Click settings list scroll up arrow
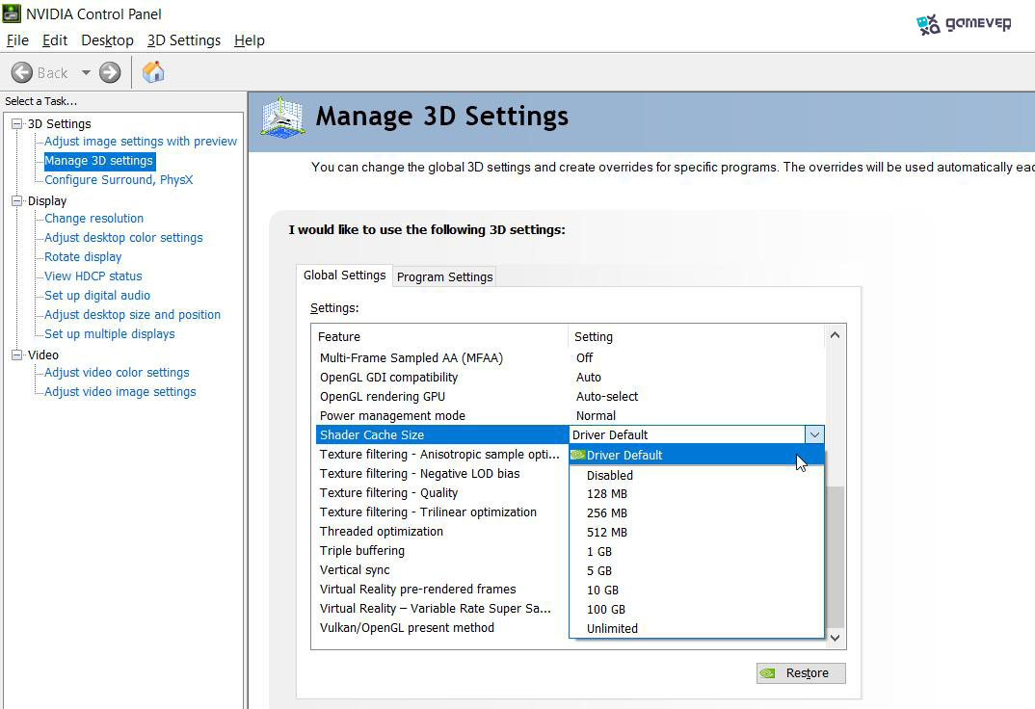Image resolution: width=1035 pixels, height=709 pixels. click(835, 335)
